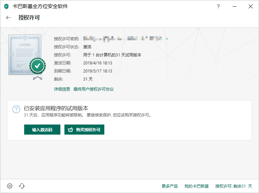This screenshot has width=259, height=193.
Task: Click the 授权许可 page title
Action: [29, 17]
